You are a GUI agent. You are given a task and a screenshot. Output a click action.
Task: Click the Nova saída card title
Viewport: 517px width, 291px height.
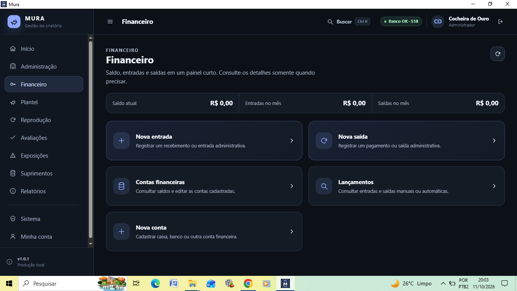(353, 137)
